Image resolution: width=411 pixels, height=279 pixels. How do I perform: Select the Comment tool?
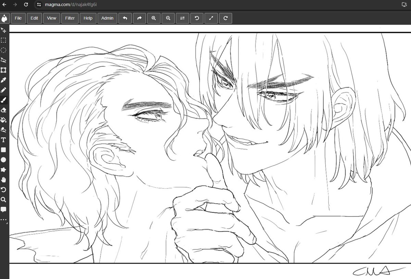click(3, 209)
